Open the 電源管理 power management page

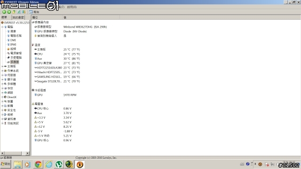15,53
